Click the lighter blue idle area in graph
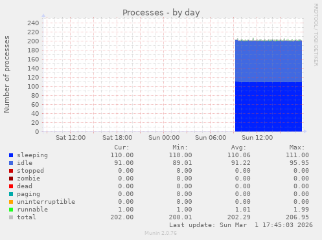 click(x=268, y=61)
